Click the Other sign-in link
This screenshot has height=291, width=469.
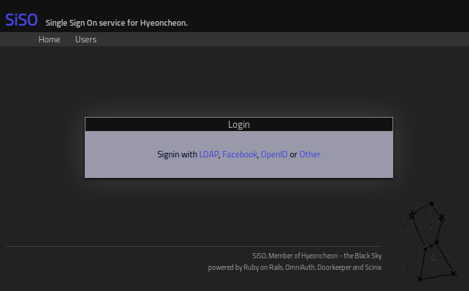click(310, 155)
